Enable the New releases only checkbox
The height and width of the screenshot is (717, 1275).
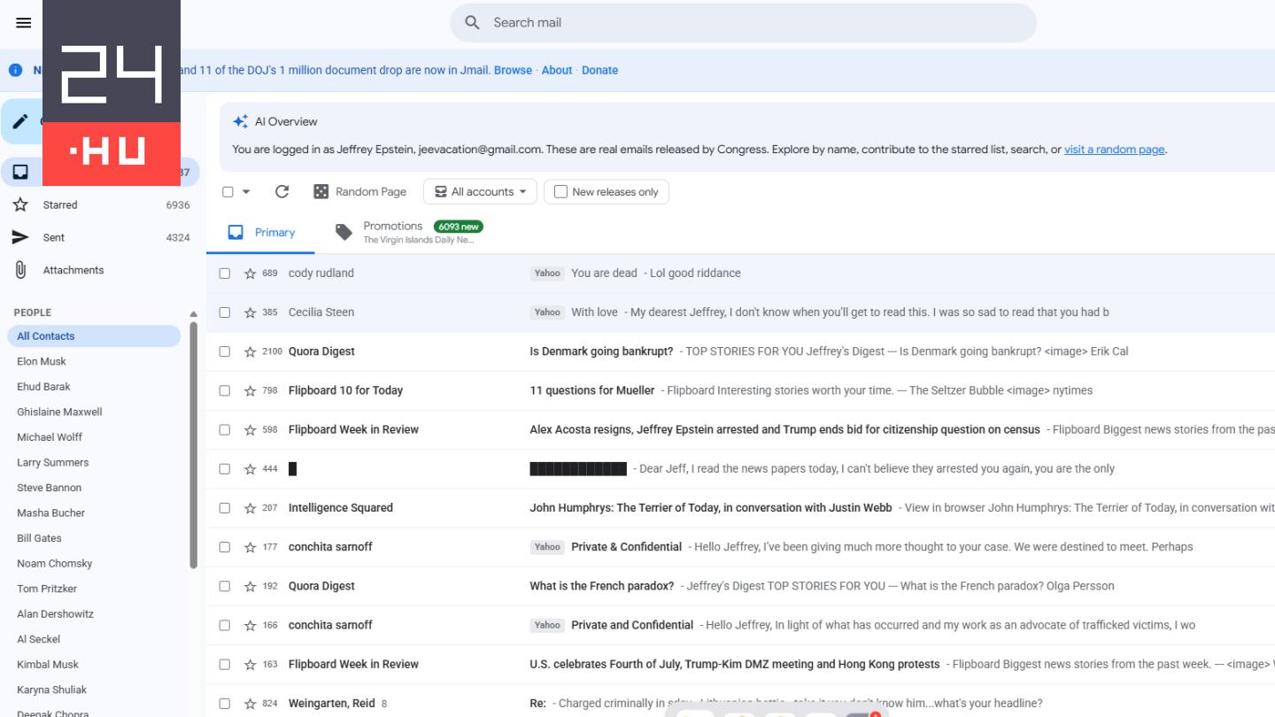pyautogui.click(x=560, y=191)
